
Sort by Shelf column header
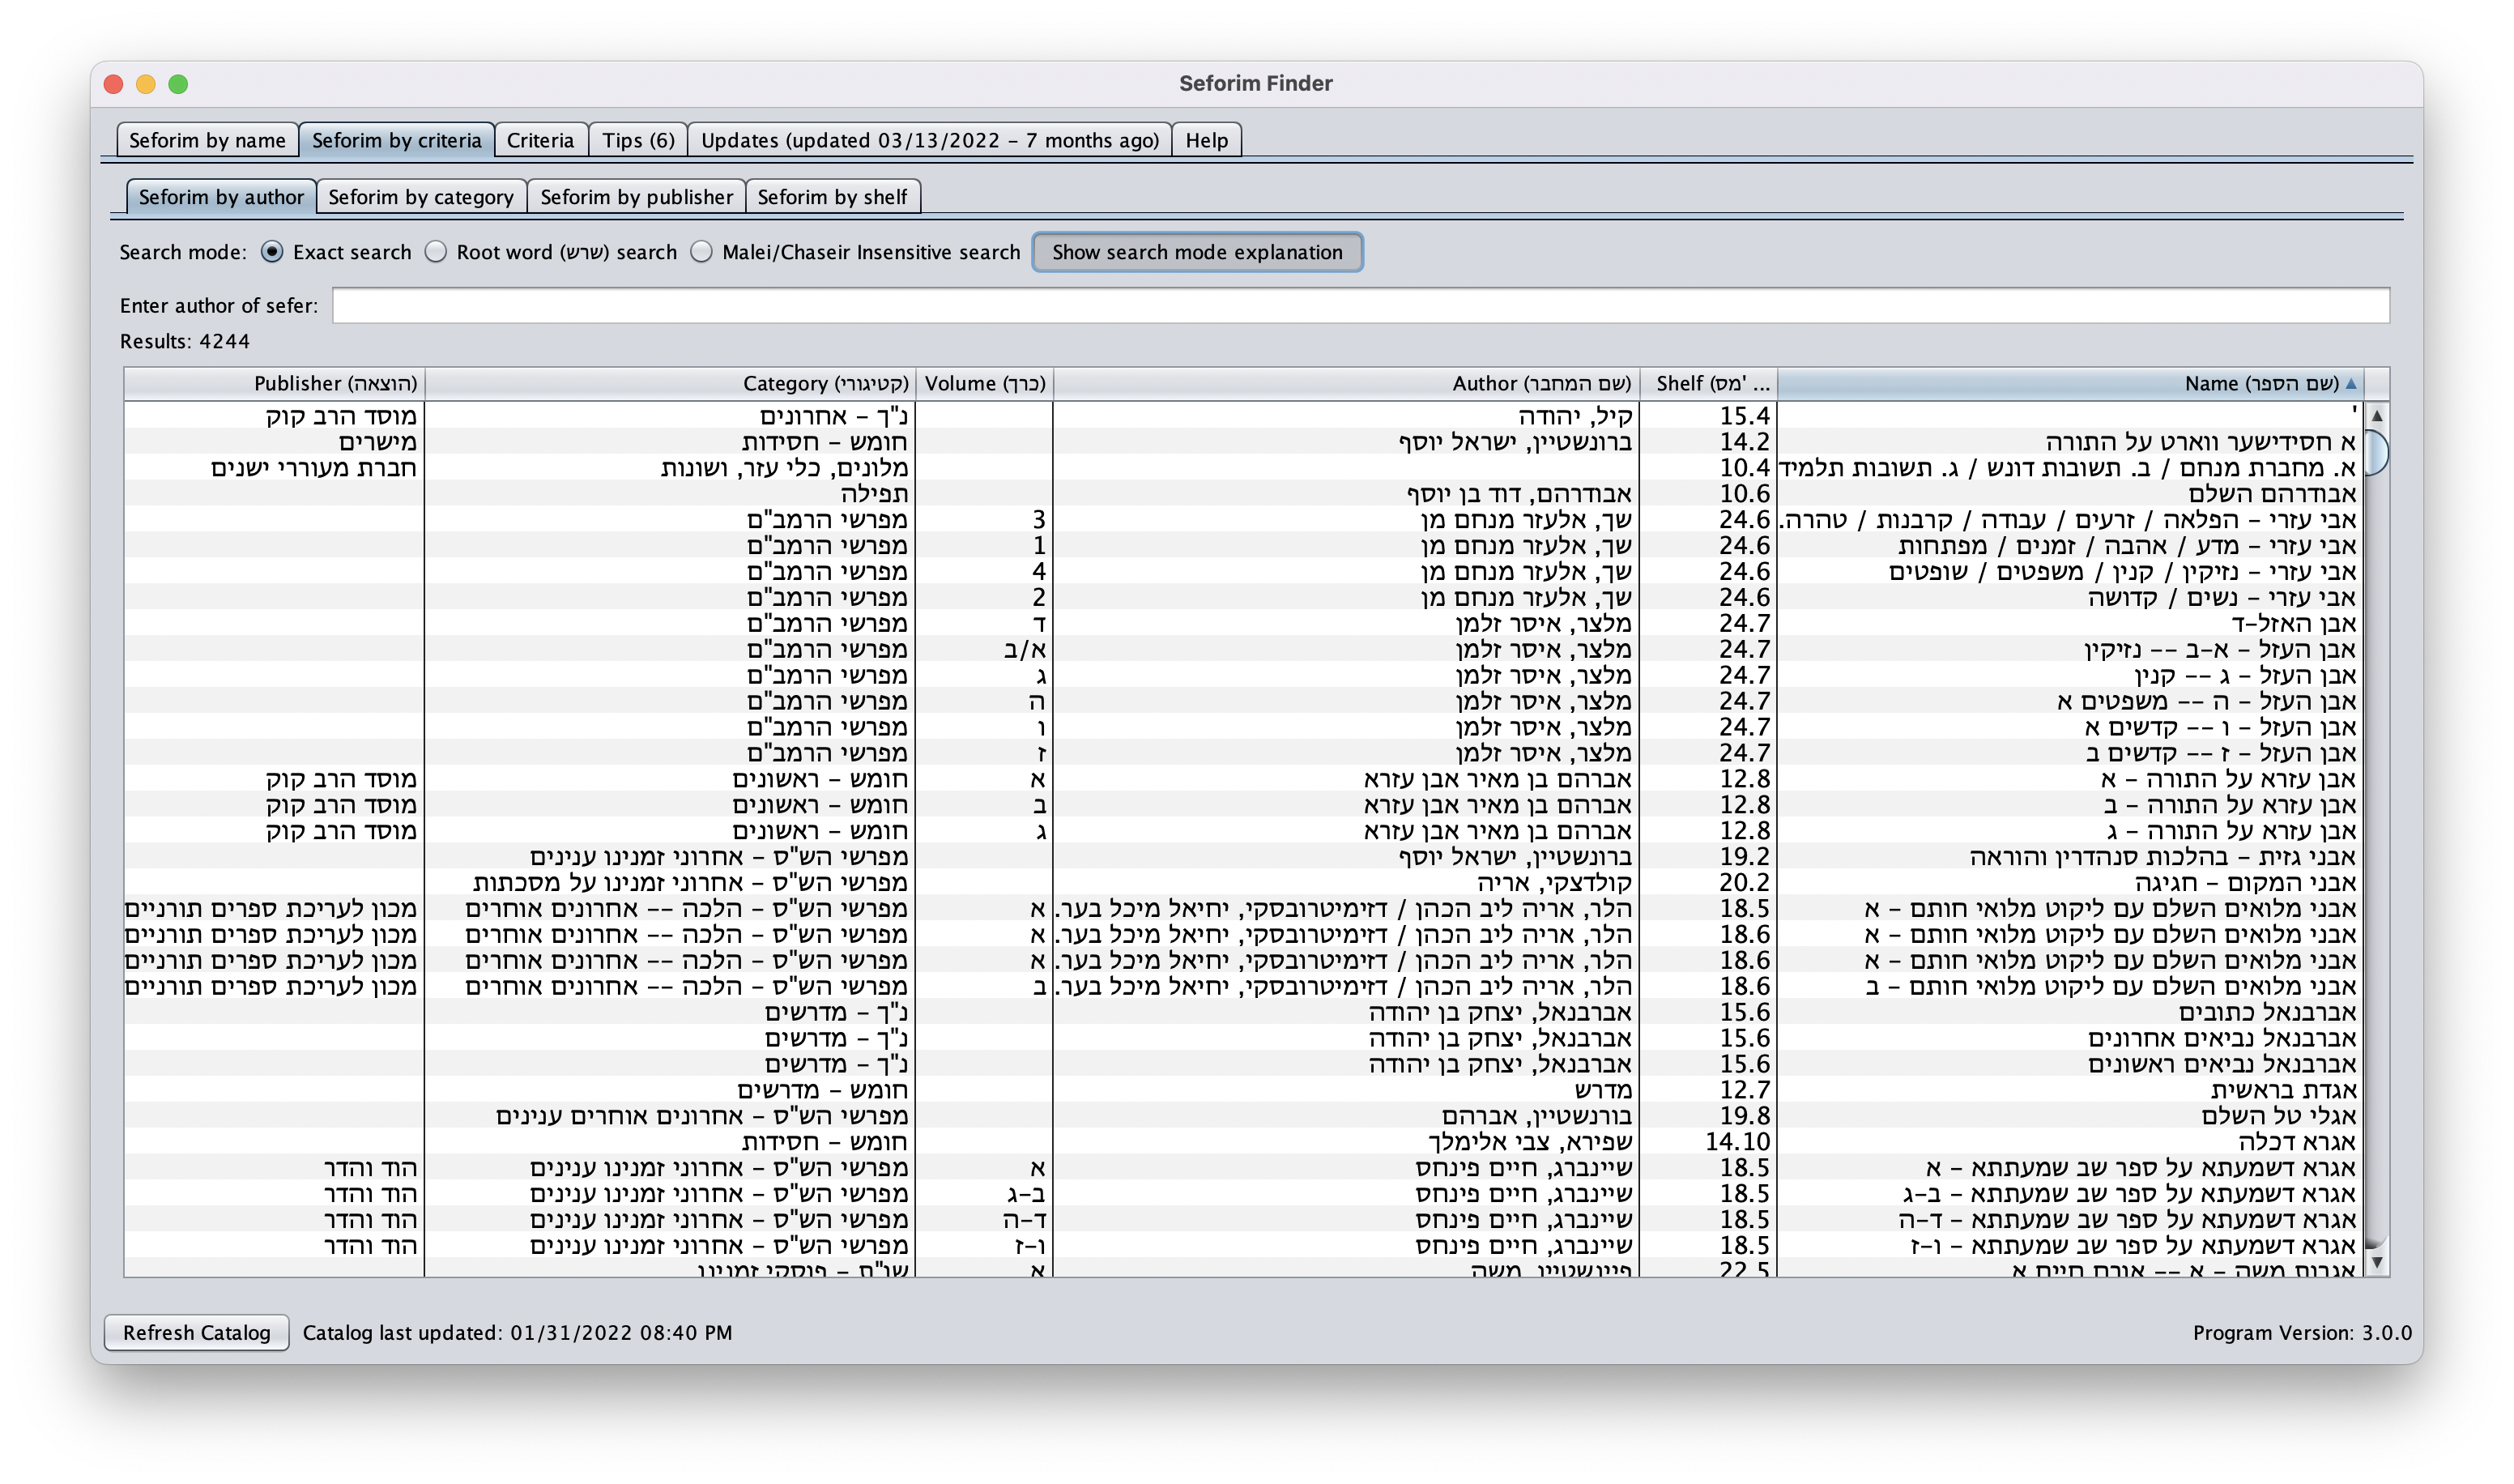pyautogui.click(x=1708, y=383)
